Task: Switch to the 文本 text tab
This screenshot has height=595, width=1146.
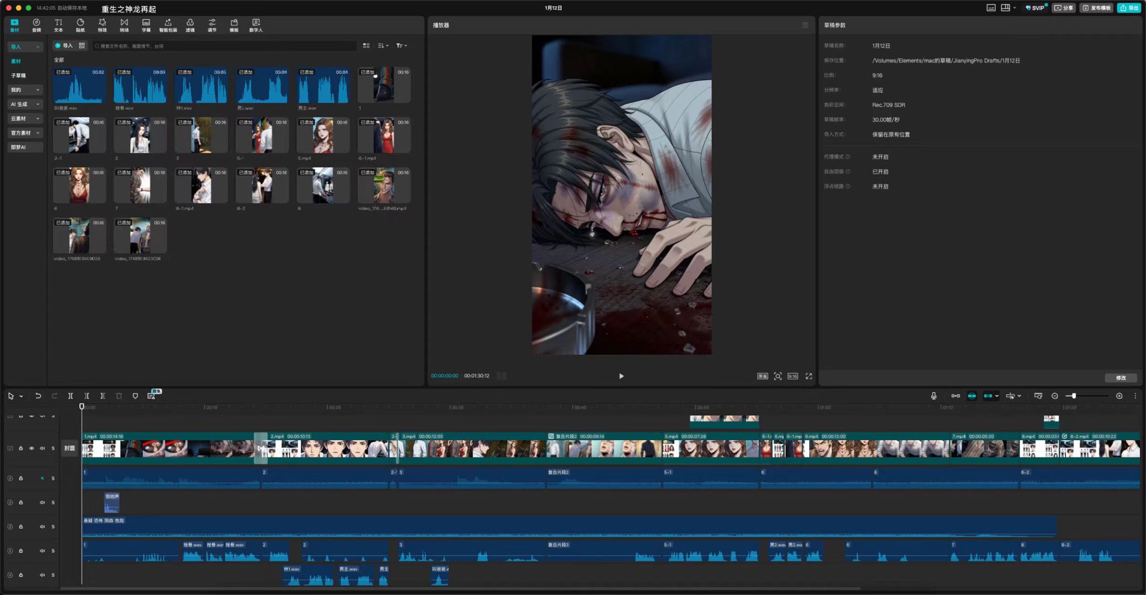Action: (58, 25)
